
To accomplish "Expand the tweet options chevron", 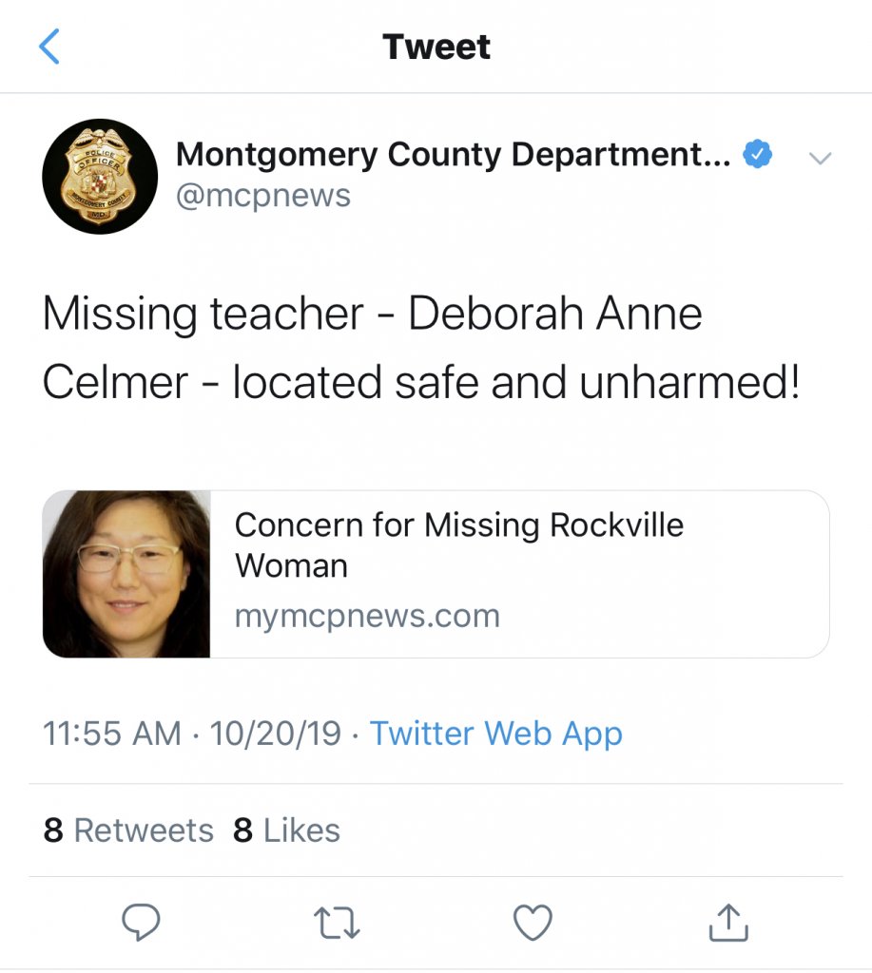I will click(x=819, y=158).
